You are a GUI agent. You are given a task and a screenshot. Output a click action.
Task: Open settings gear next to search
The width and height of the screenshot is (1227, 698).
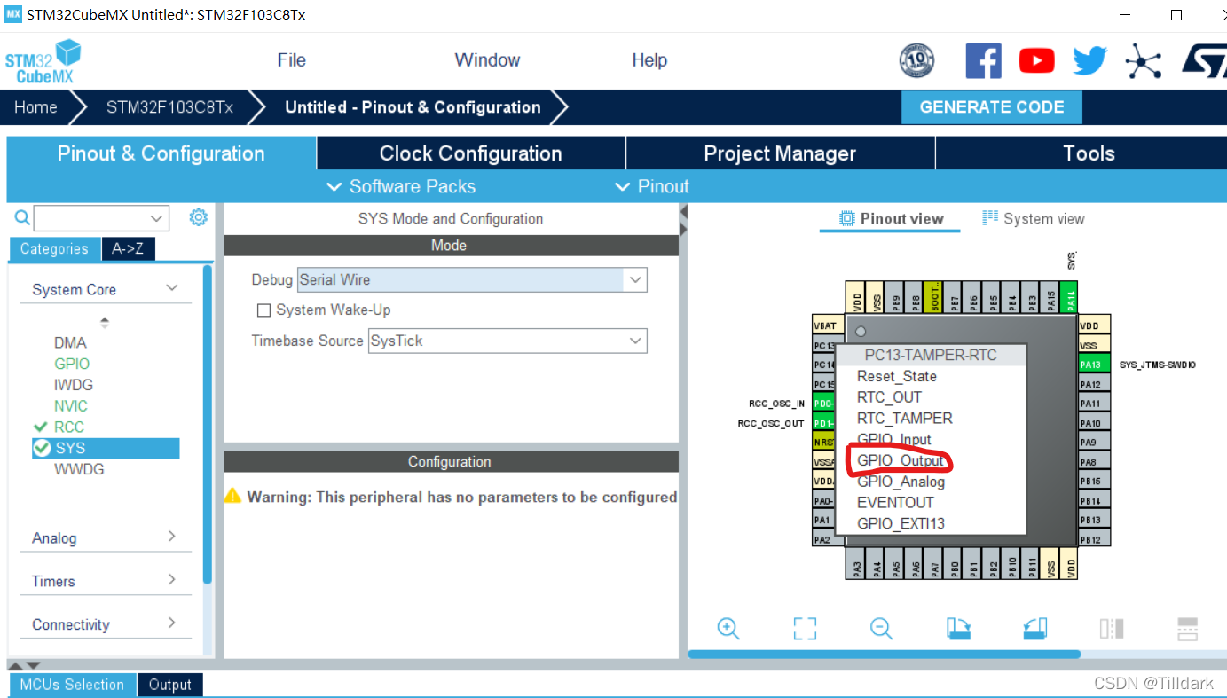[198, 216]
